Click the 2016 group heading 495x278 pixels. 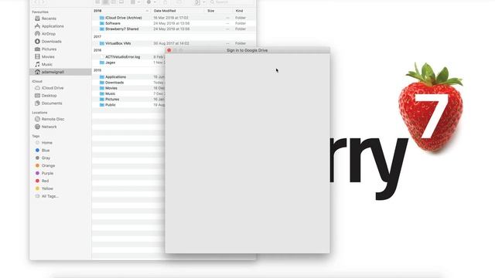coord(97,50)
